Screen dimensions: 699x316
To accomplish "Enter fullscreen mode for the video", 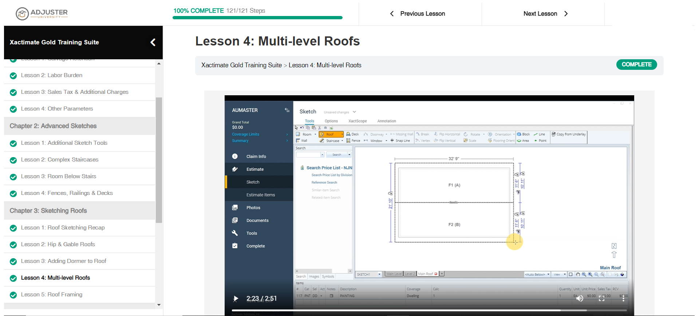I will 601,299.
